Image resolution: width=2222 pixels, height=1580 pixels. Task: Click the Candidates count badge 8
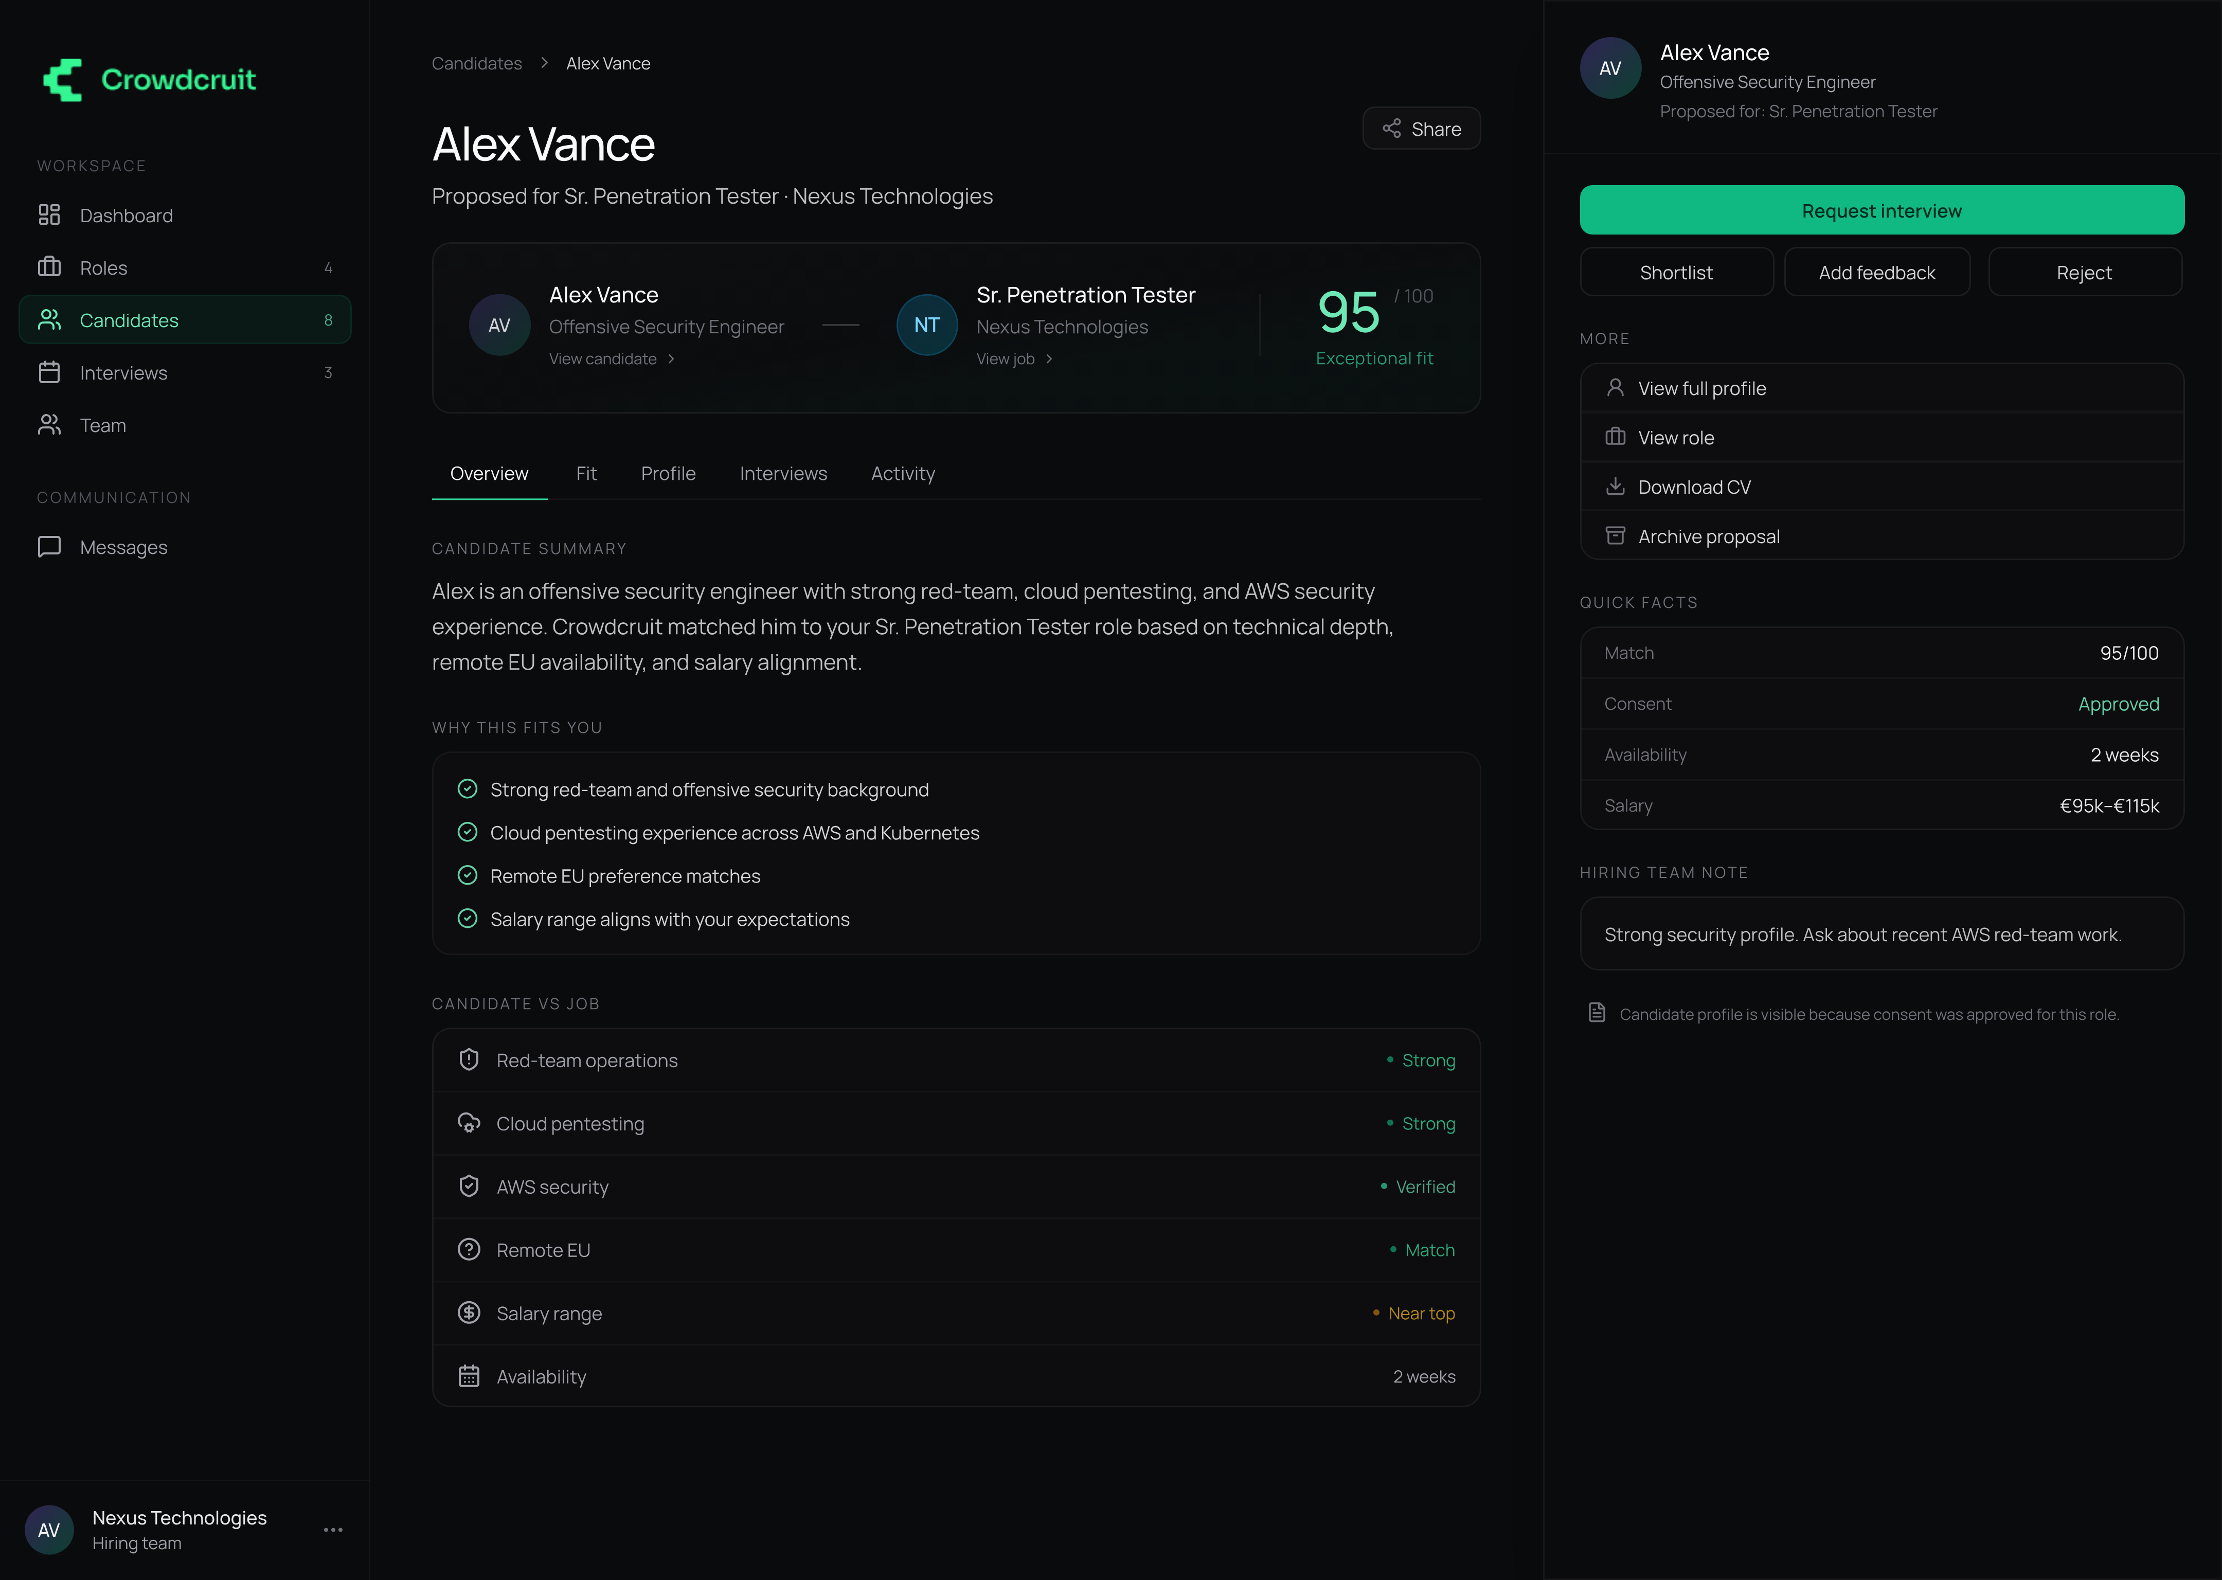pyautogui.click(x=328, y=320)
